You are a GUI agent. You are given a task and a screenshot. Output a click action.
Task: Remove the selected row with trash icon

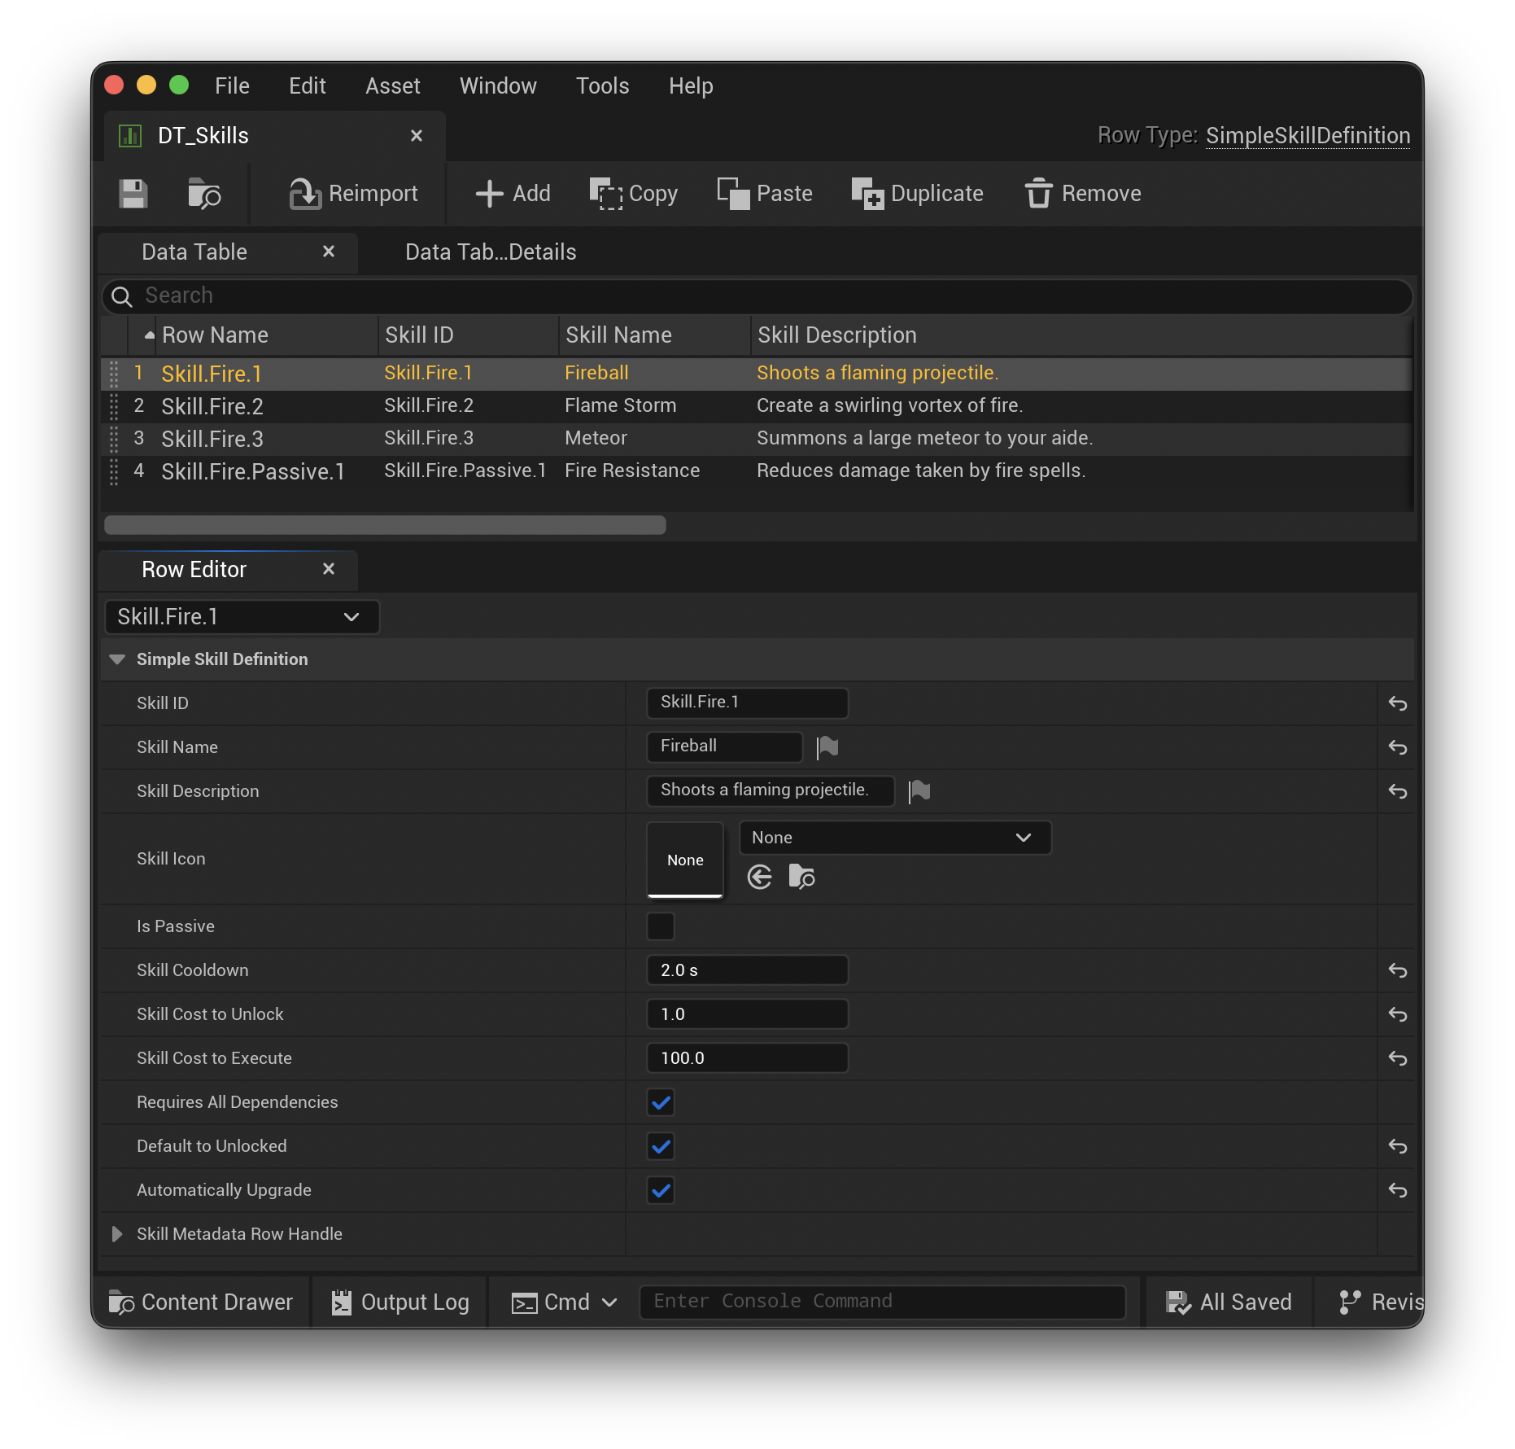(1082, 194)
